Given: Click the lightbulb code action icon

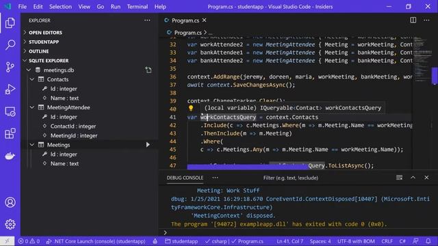Looking at the screenshot, I should (x=191, y=108).
